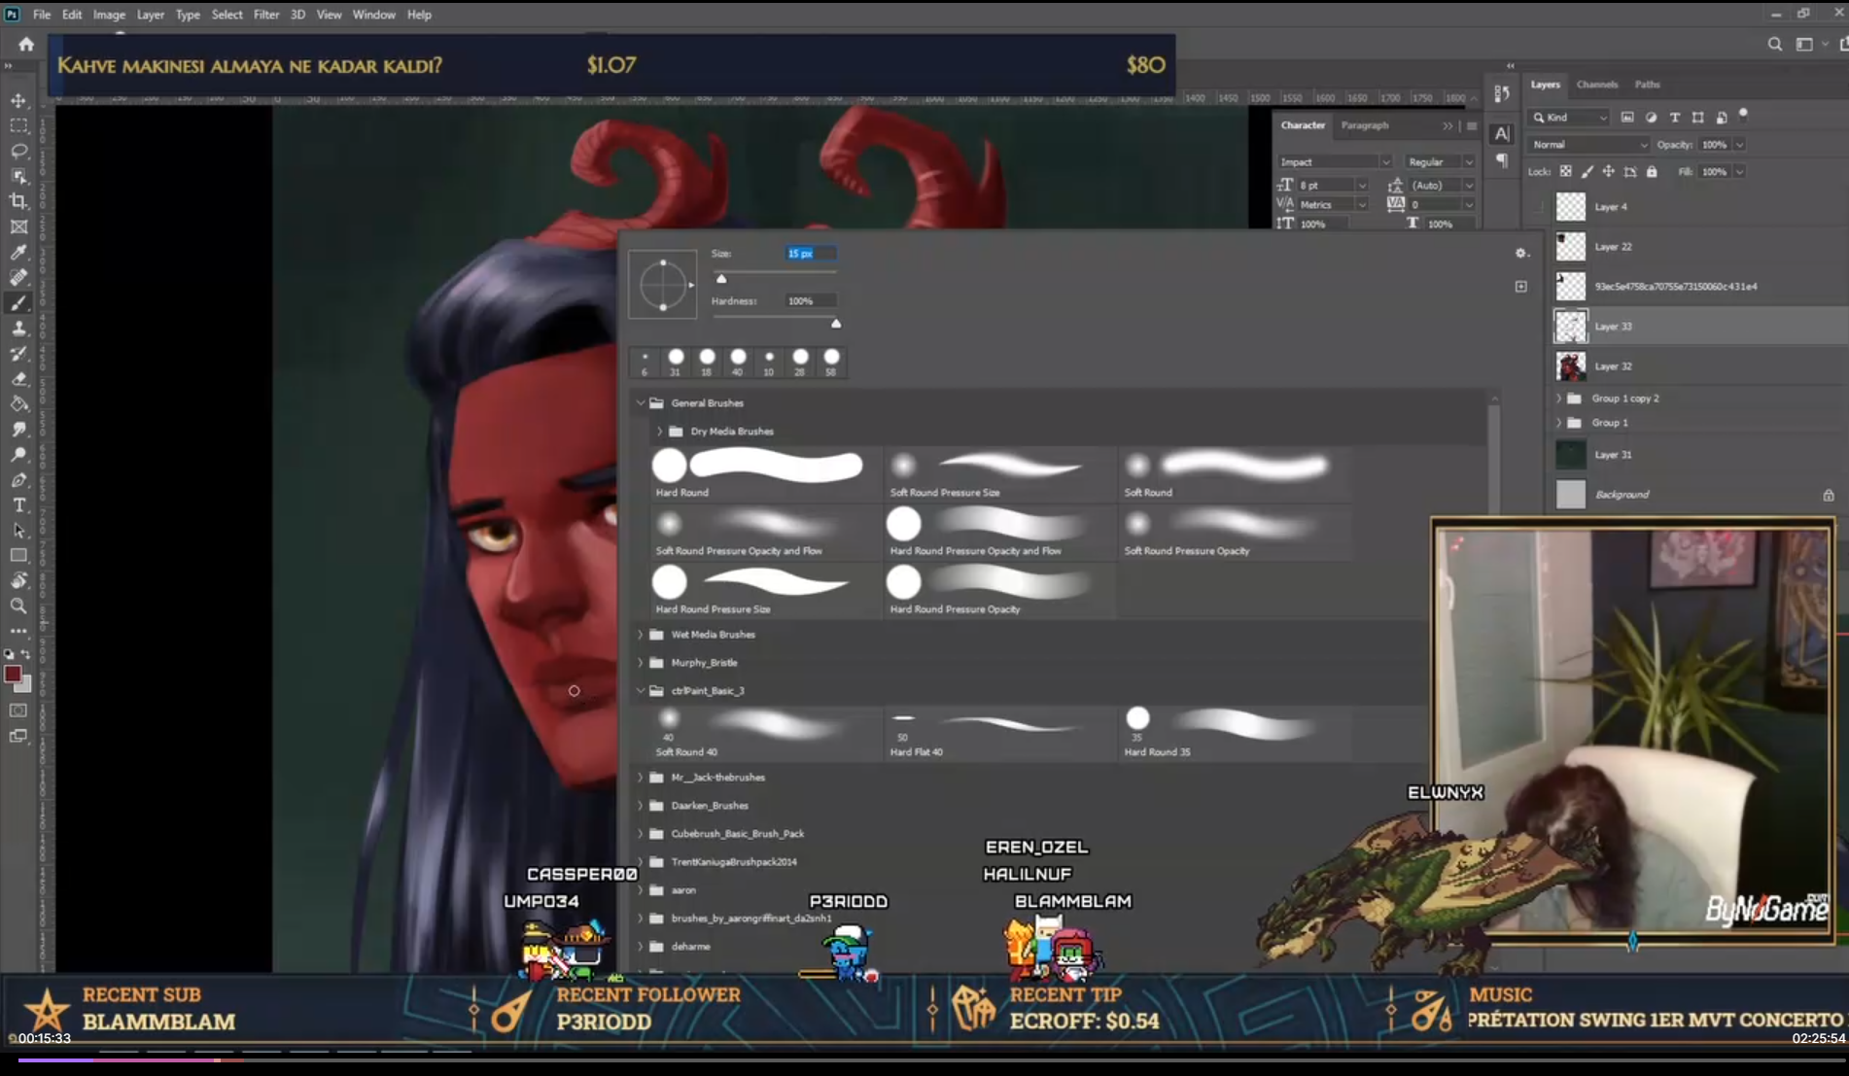Image resolution: width=1849 pixels, height=1076 pixels.
Task: Toggle filter for shape layers
Action: point(1697,118)
